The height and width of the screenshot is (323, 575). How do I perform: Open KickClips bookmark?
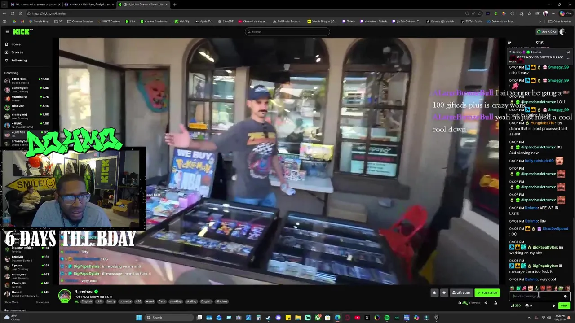click(x=182, y=22)
